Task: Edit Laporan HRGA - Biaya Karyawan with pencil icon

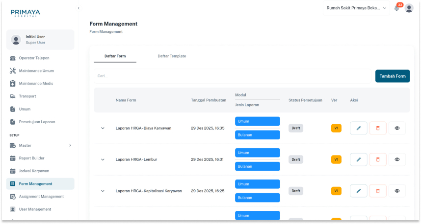Action: [x=358, y=128]
